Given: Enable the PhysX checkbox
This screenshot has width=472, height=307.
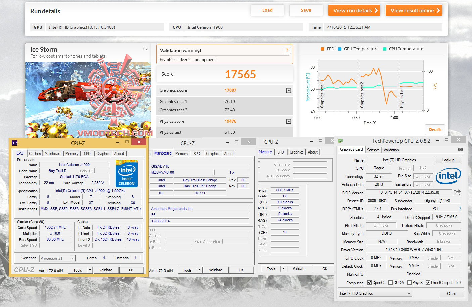Looking at the screenshot, I should pyautogui.click(x=409, y=283).
